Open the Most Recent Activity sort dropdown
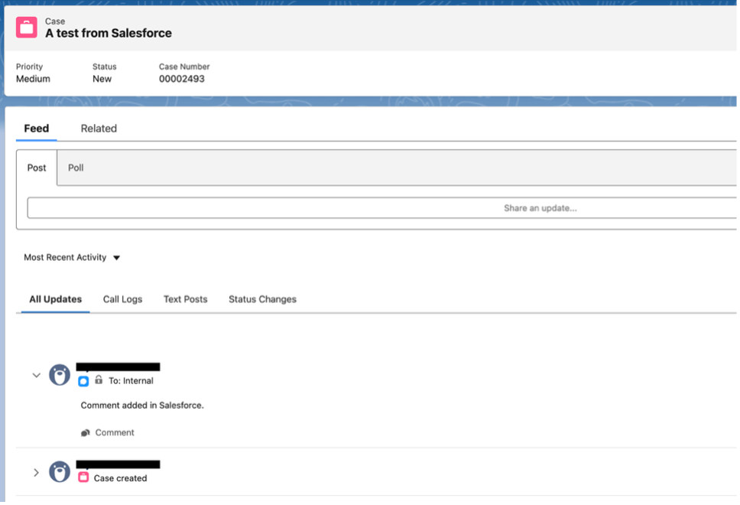Image resolution: width=740 pixels, height=505 pixels. 72,258
